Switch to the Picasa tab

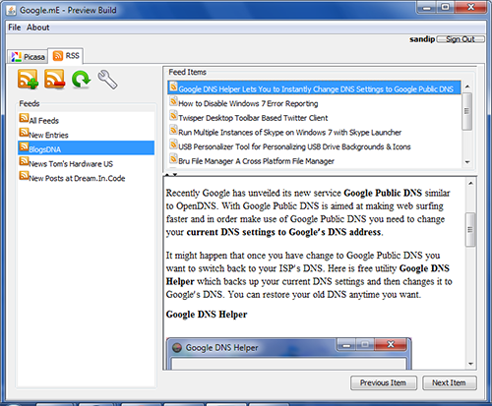click(28, 57)
